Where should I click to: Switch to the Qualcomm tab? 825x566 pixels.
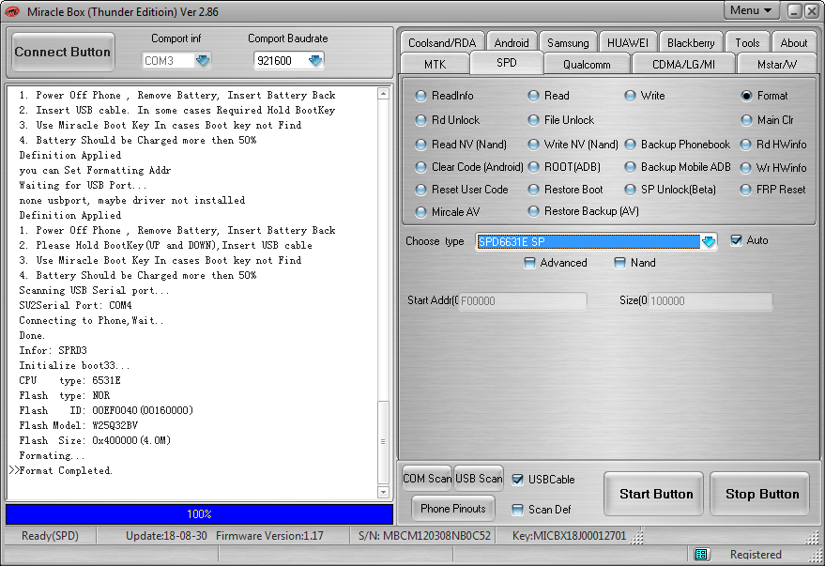587,64
